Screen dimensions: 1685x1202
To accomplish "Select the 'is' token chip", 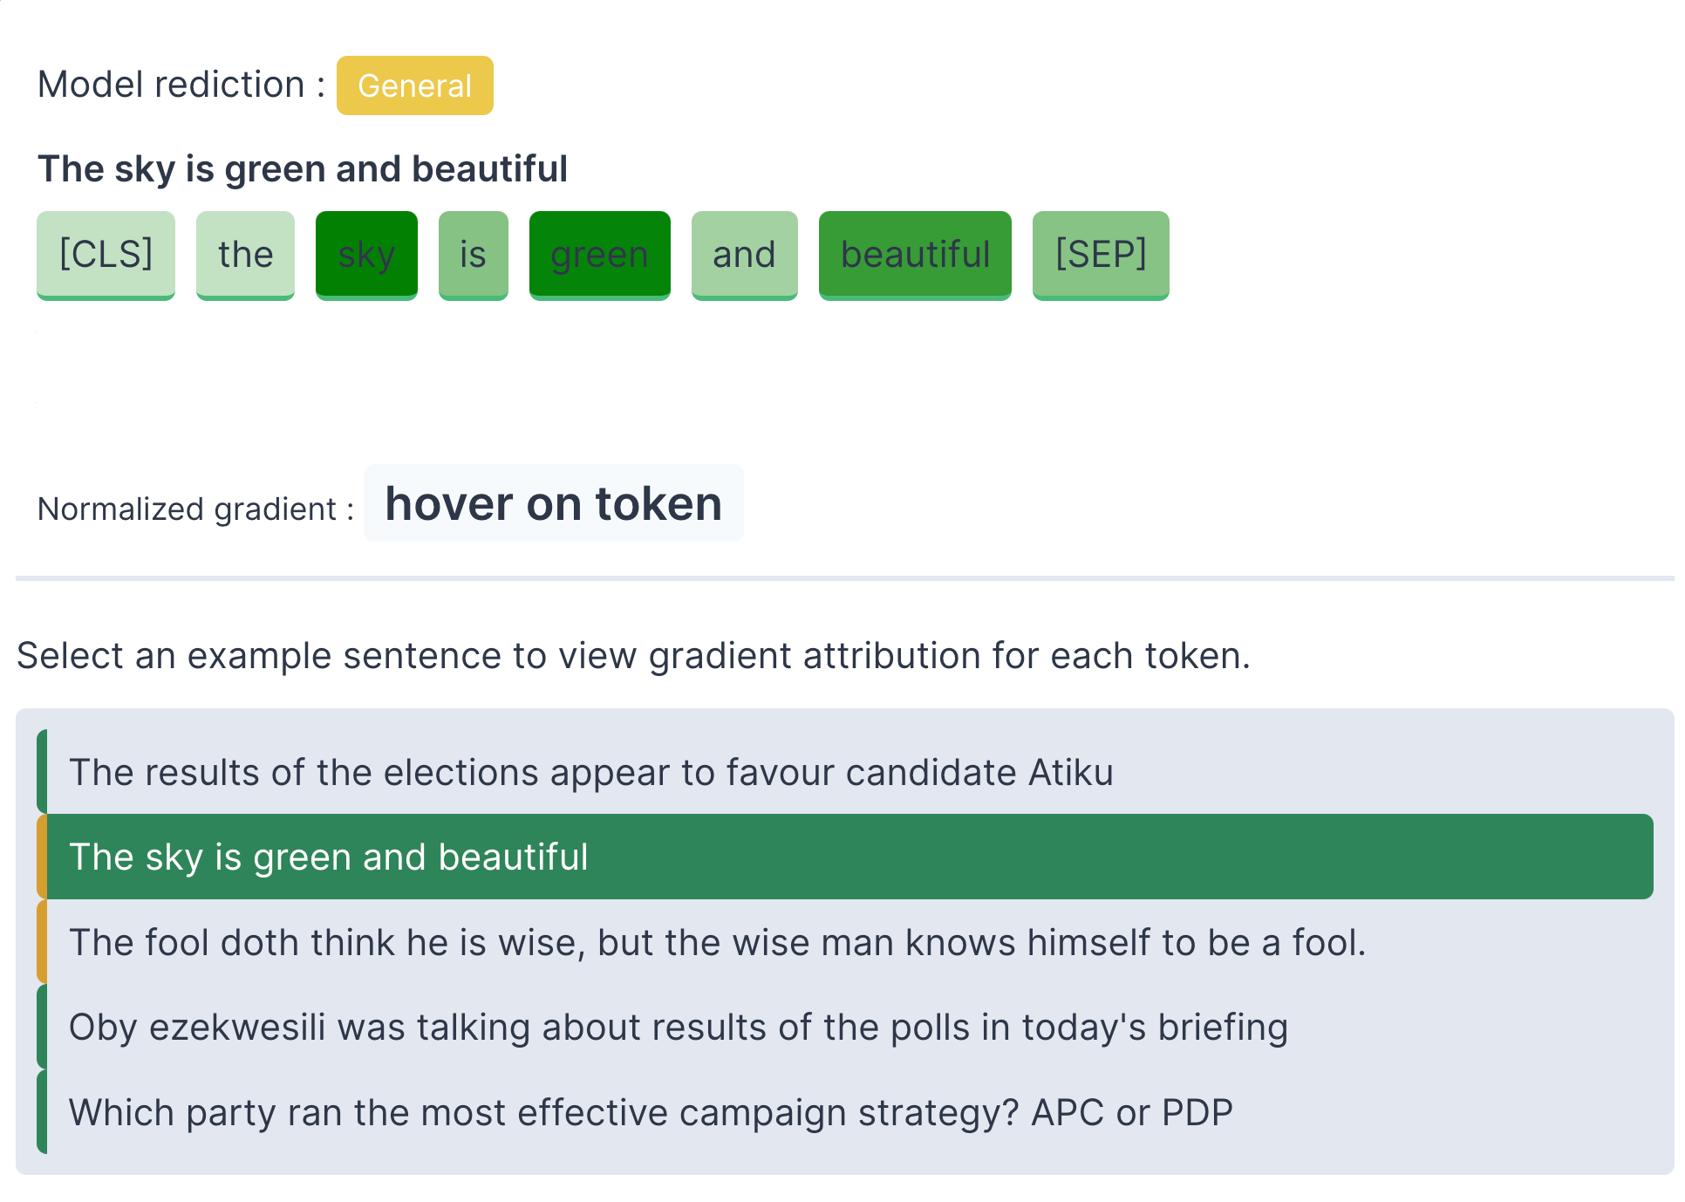I will pos(473,255).
